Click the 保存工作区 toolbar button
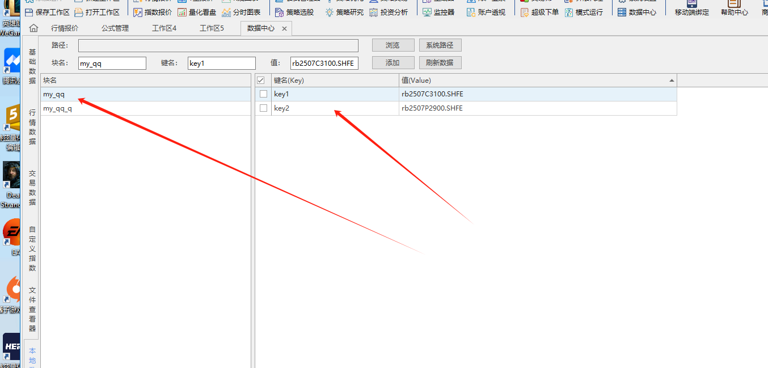Image resolution: width=768 pixels, height=368 pixels. point(47,12)
